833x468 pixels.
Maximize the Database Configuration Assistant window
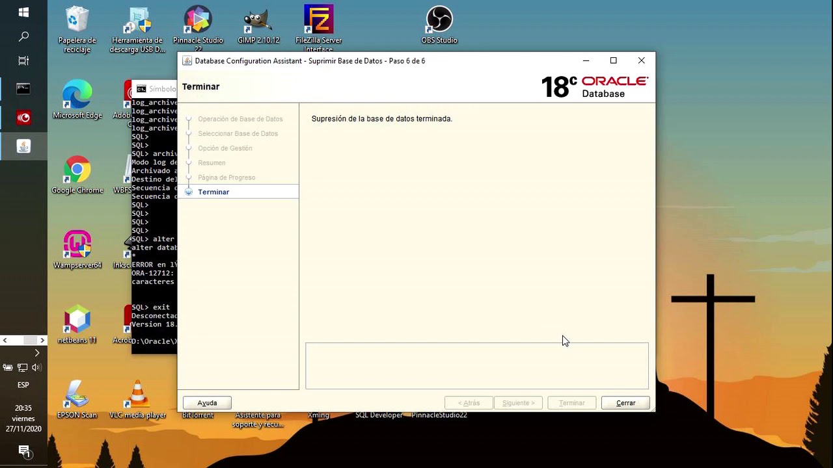(613, 60)
